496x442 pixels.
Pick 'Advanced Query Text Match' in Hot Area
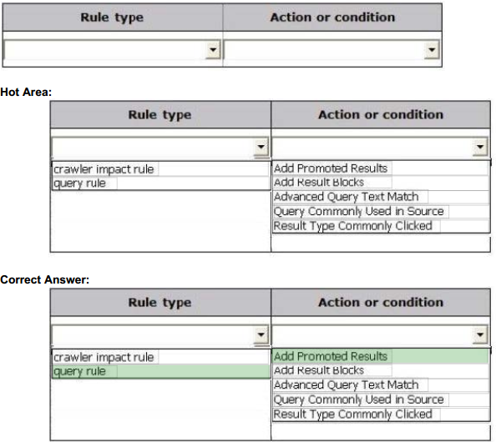(381, 197)
